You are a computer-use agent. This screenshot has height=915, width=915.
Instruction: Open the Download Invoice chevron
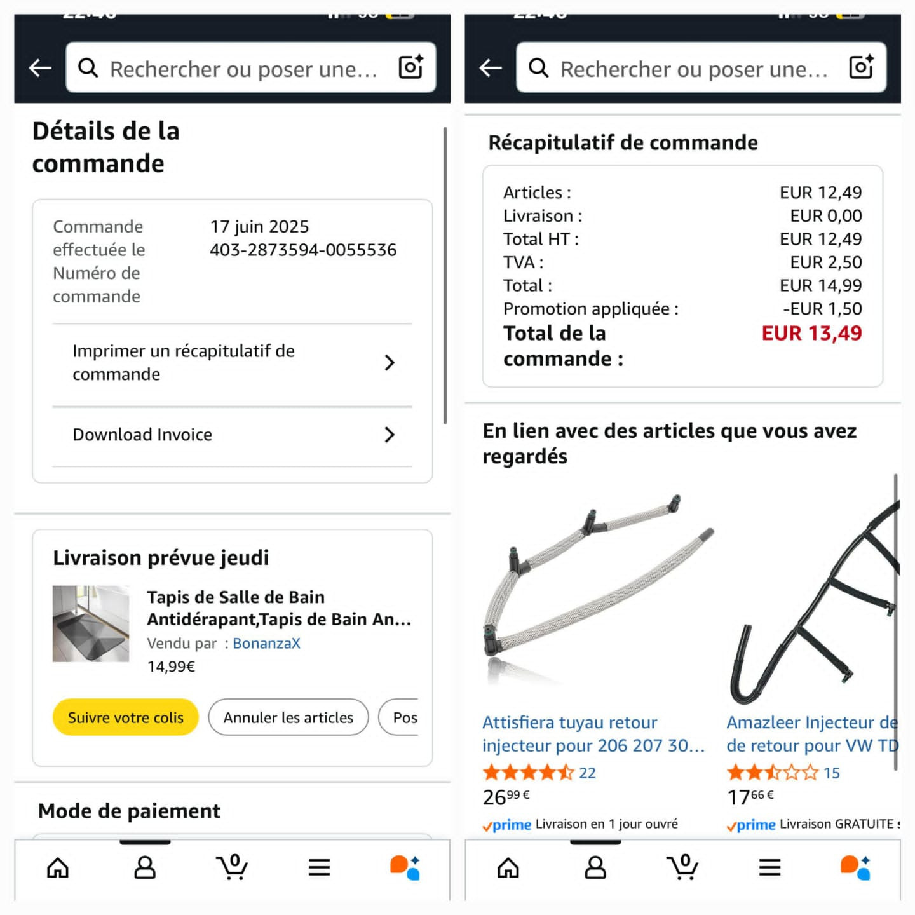(390, 435)
